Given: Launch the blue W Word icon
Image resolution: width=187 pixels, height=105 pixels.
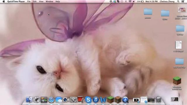Looking at the screenshot, I should coord(103,100).
